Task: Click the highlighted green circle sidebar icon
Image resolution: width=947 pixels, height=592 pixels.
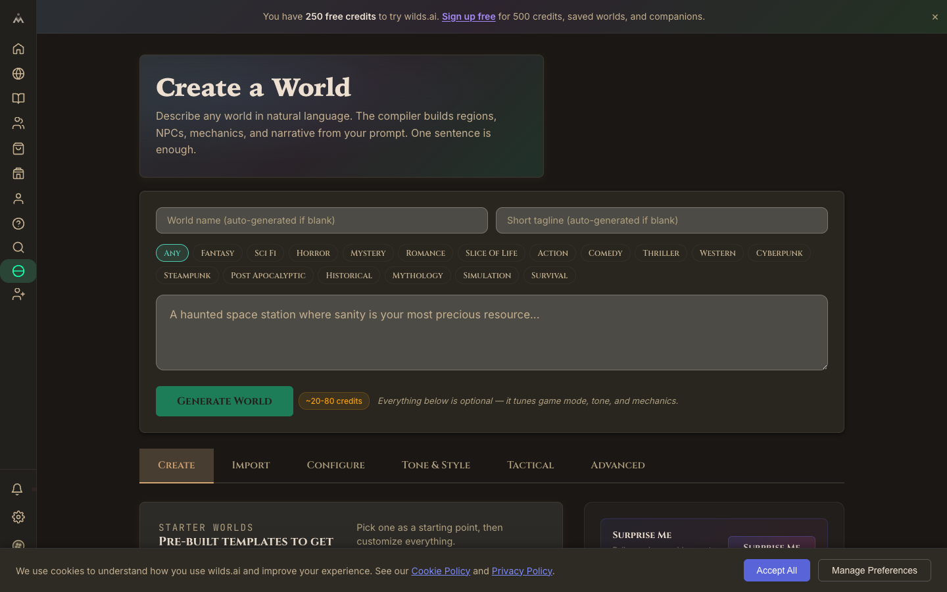Action: pyautogui.click(x=18, y=271)
